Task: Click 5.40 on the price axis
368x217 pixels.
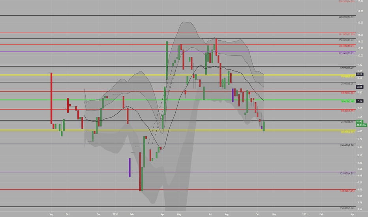Action: (x=360, y=147)
